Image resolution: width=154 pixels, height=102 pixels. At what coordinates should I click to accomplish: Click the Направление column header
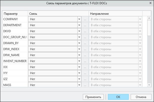coord(115,14)
